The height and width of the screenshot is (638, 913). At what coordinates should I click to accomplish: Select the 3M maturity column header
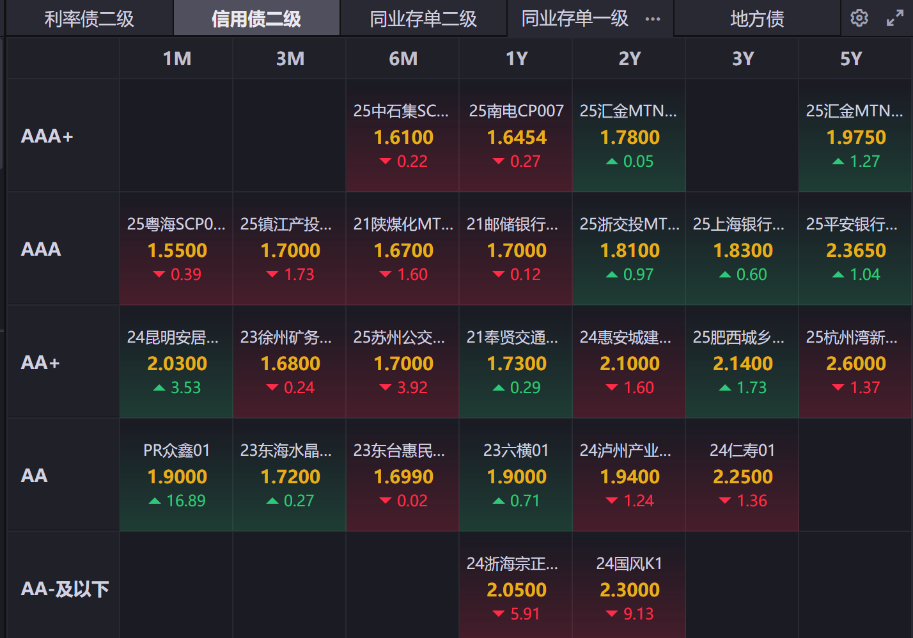point(290,59)
